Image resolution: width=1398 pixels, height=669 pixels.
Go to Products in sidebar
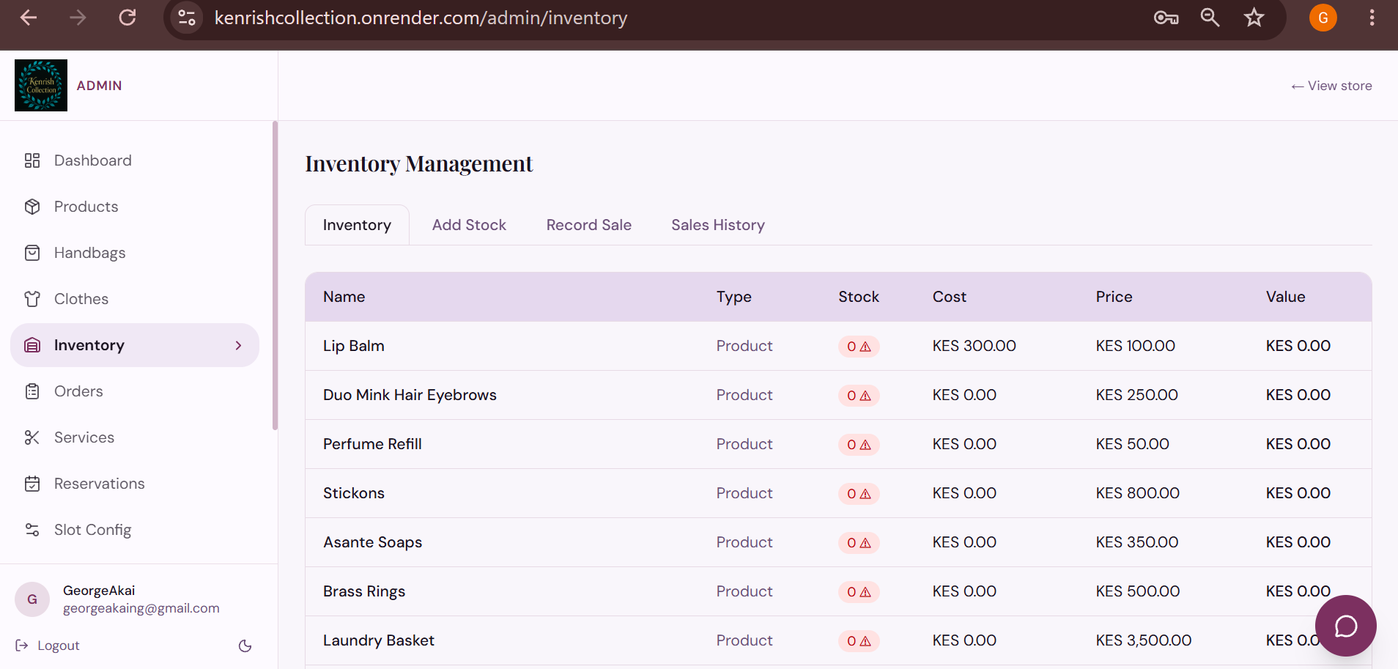pos(135,207)
